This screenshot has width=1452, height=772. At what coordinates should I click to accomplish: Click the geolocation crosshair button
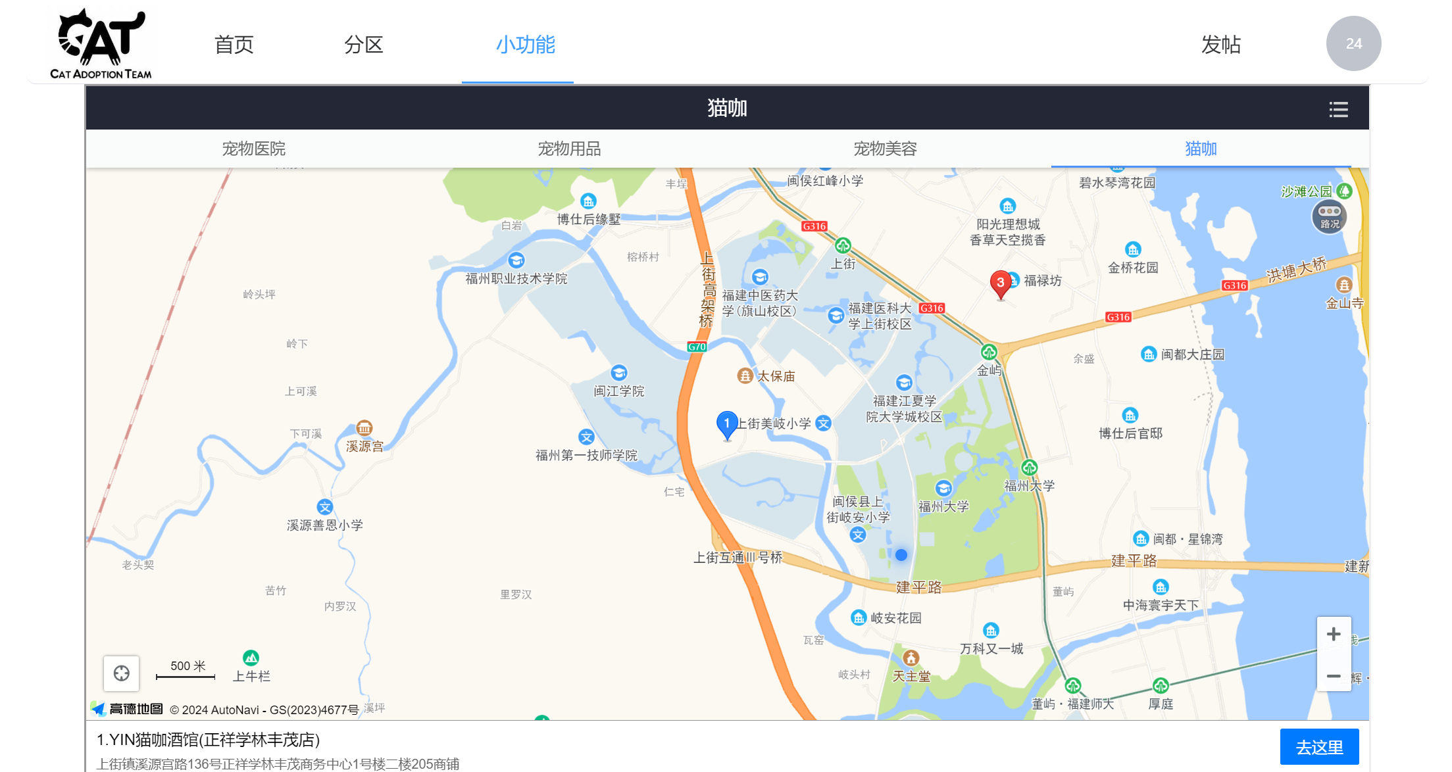coord(122,673)
